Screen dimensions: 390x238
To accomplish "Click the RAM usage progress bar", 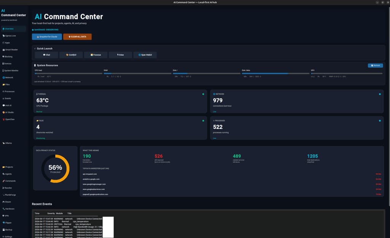I will pyautogui.click(x=137, y=74).
